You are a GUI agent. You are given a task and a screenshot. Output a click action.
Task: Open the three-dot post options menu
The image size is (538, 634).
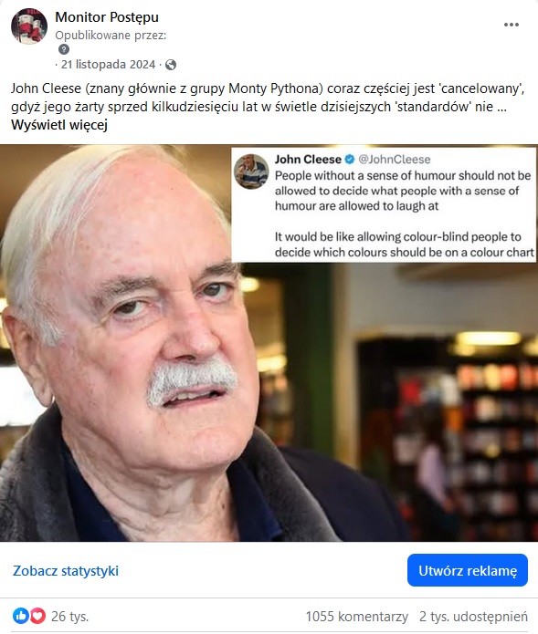[512, 25]
